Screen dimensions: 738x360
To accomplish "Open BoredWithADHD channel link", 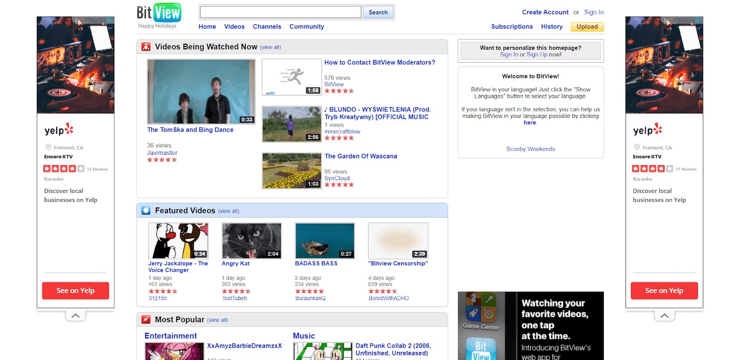I will pyautogui.click(x=389, y=298).
